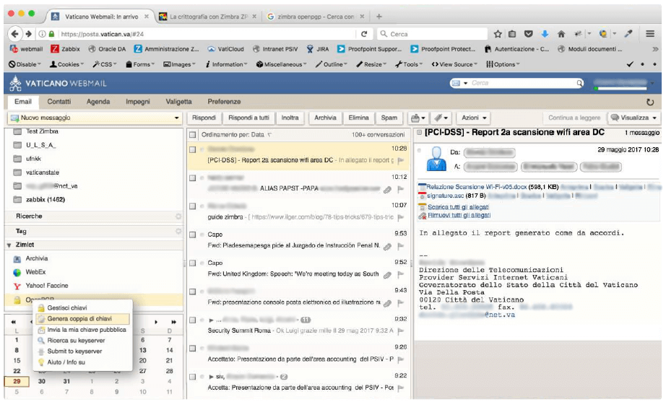Click the Rispondi button
This screenshot has width=666, height=407.
[x=204, y=118]
